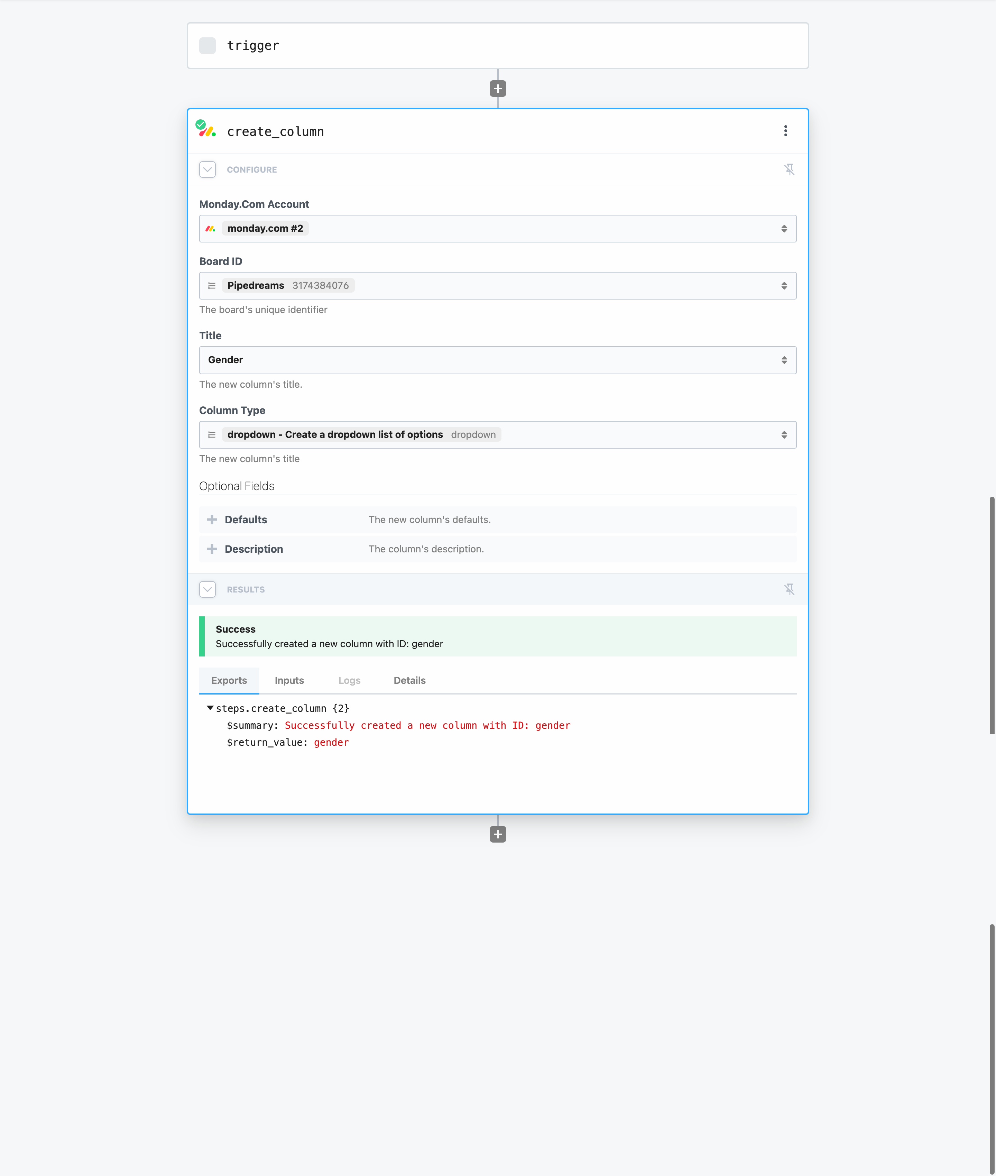This screenshot has width=996, height=1176.
Task: Open the Monday.Com Account dropdown
Action: 784,228
